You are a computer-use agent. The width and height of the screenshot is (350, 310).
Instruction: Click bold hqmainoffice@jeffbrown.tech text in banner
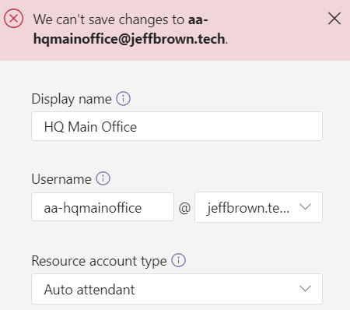(129, 39)
